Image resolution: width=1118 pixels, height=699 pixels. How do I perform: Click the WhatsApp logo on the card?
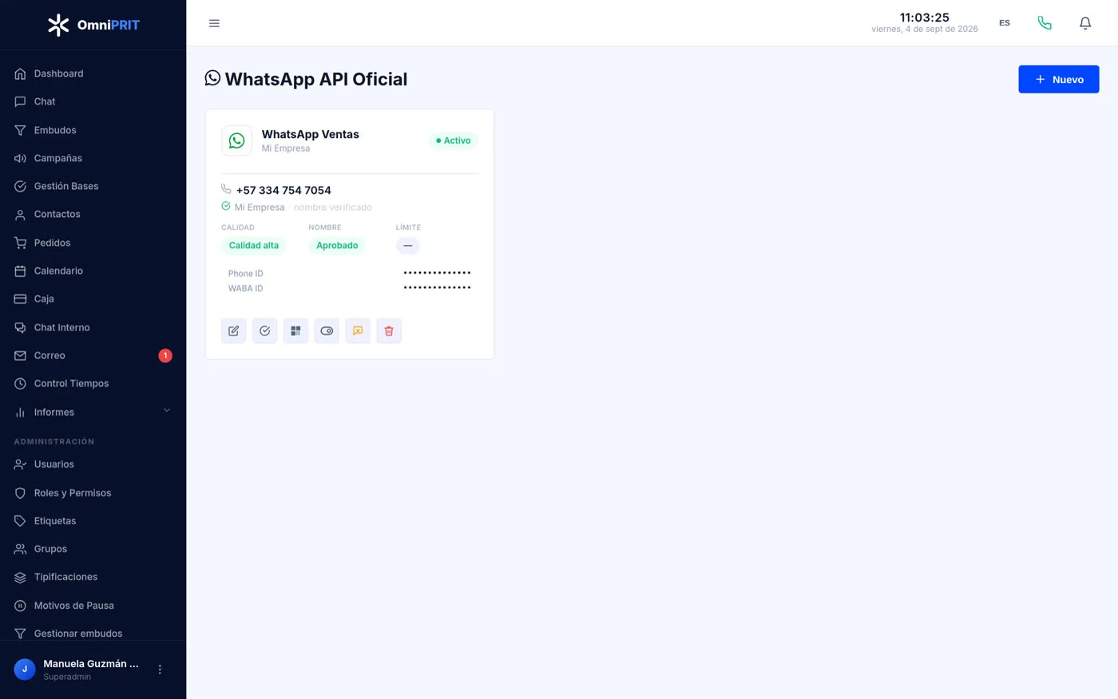[236, 140]
